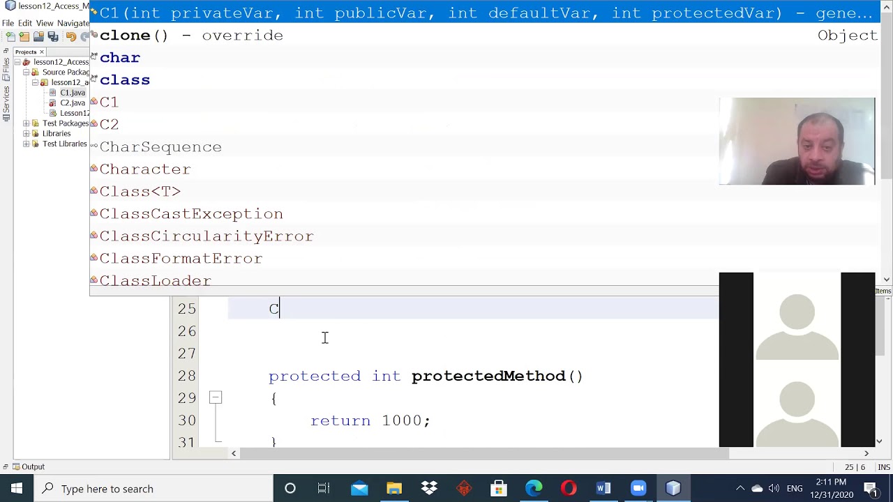Select ClassCastException from completion list

point(484,213)
